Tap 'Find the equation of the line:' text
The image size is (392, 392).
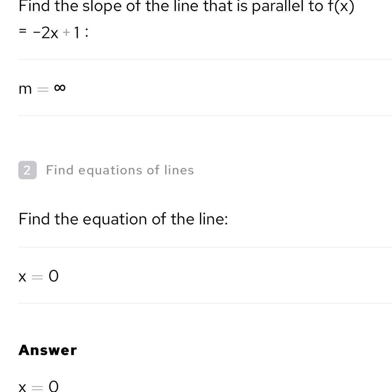(123, 219)
